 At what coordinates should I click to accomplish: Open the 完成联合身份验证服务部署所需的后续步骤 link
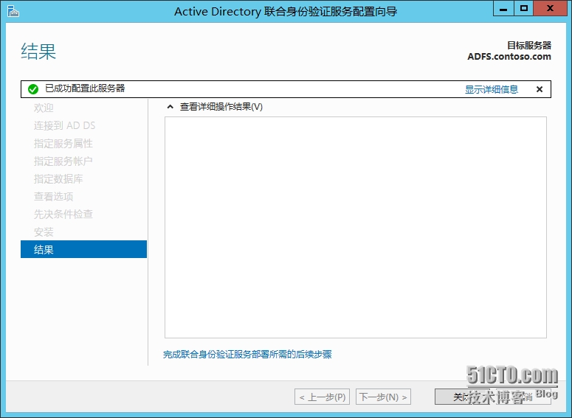coord(247,355)
